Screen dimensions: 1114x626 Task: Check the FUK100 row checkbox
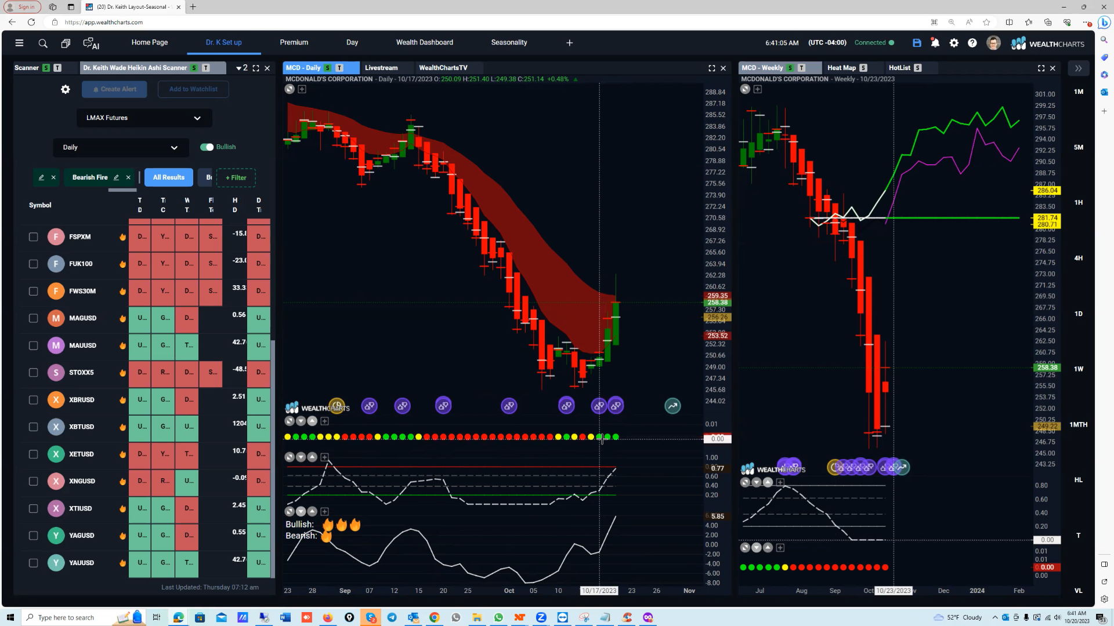[x=33, y=264]
